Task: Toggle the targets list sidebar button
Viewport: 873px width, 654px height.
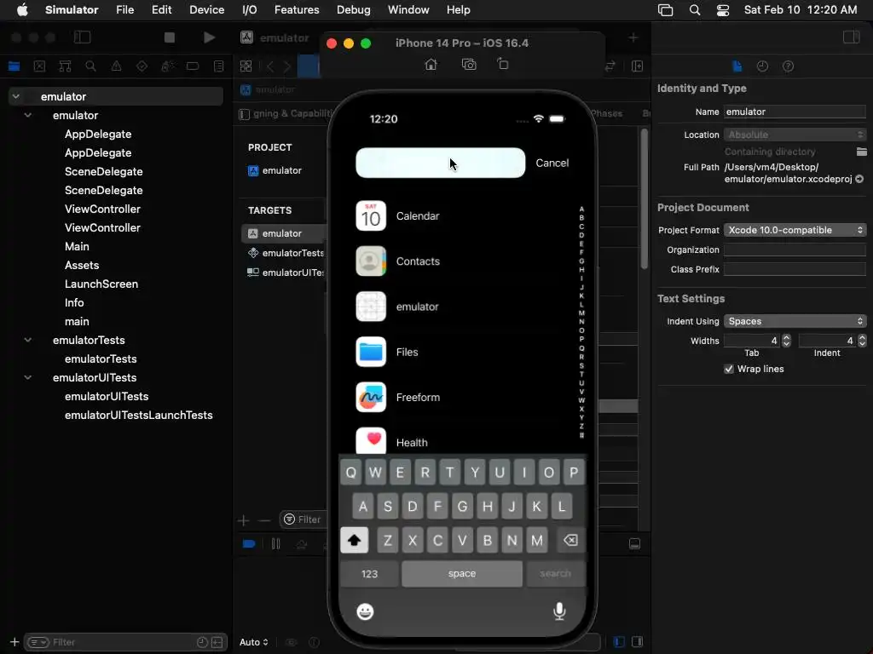Action: pyautogui.click(x=244, y=114)
